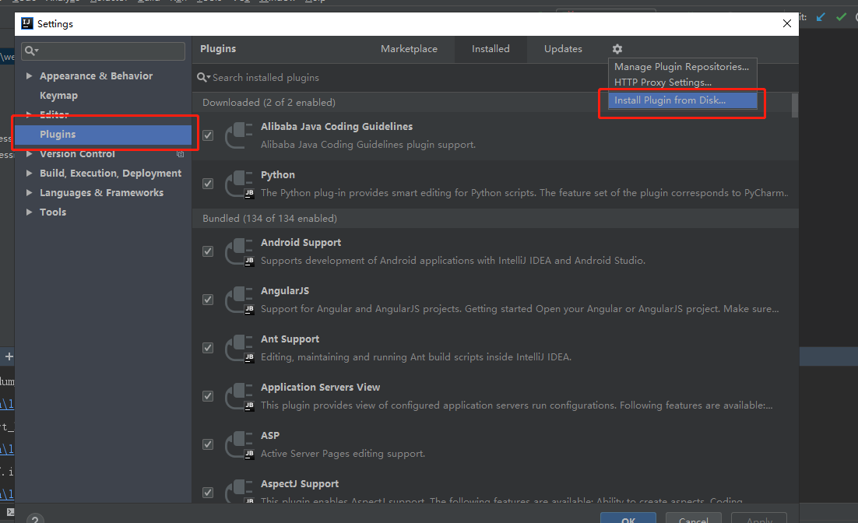Switch to the Updates tab
858x523 pixels.
click(563, 49)
